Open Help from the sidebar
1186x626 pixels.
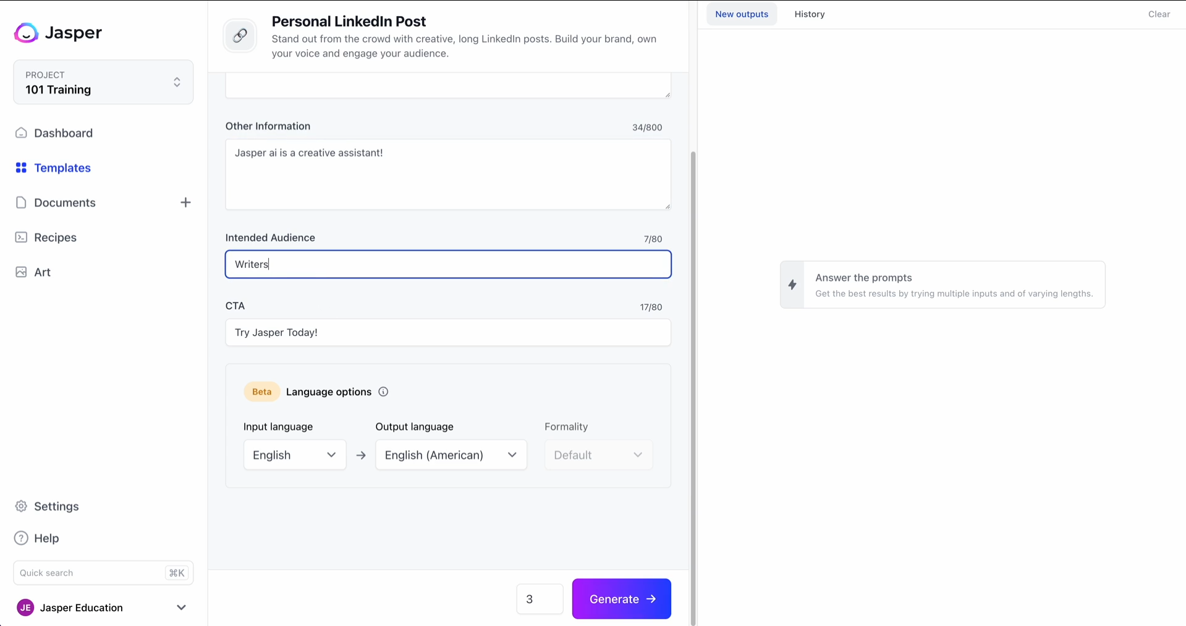(46, 538)
